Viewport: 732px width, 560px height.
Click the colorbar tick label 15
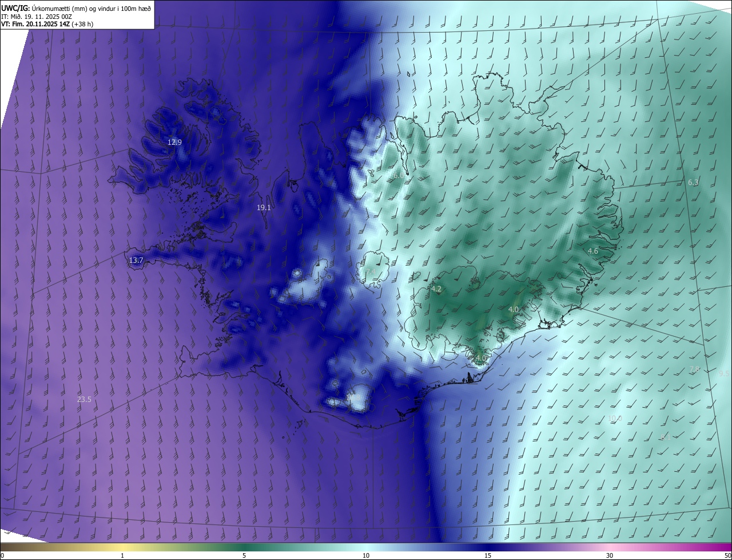(x=488, y=555)
